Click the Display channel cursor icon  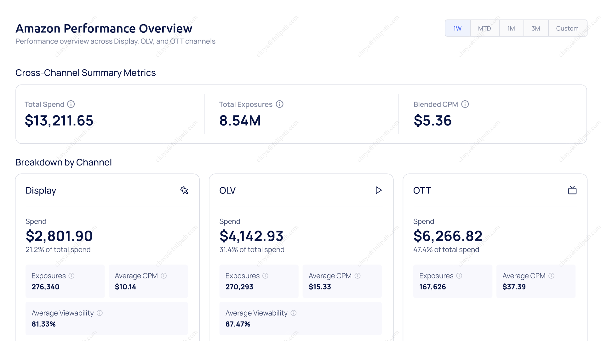click(184, 190)
